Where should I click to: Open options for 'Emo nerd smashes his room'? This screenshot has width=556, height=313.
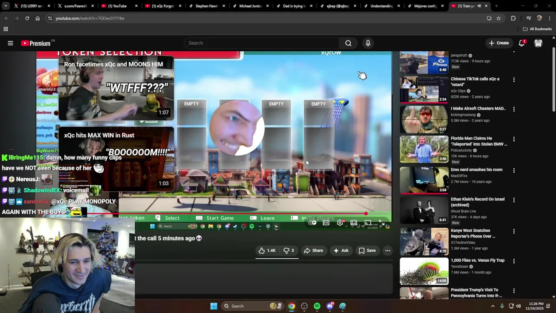point(514,170)
